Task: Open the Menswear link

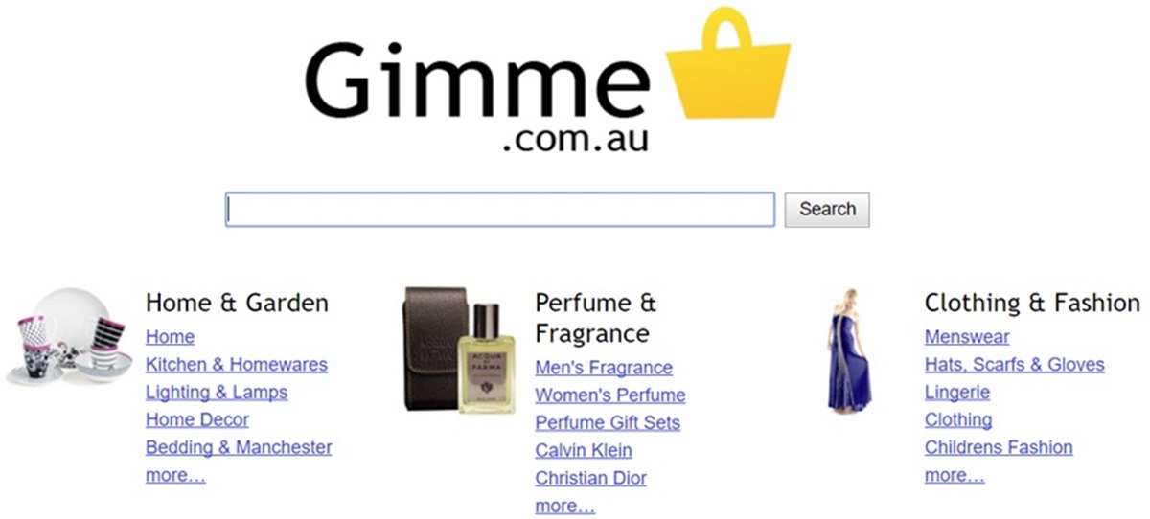Action: pos(967,337)
